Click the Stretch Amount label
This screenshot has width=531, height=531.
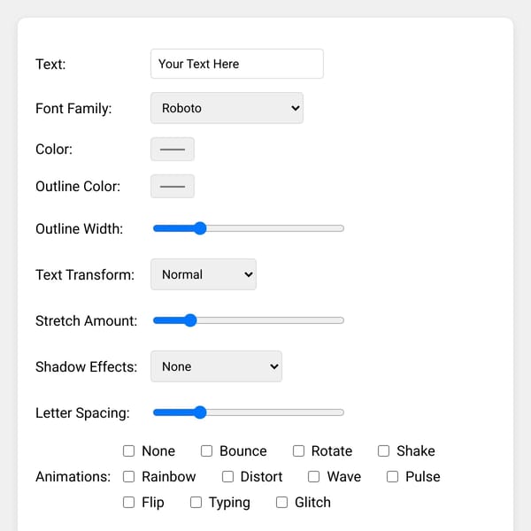pyautogui.click(x=87, y=320)
